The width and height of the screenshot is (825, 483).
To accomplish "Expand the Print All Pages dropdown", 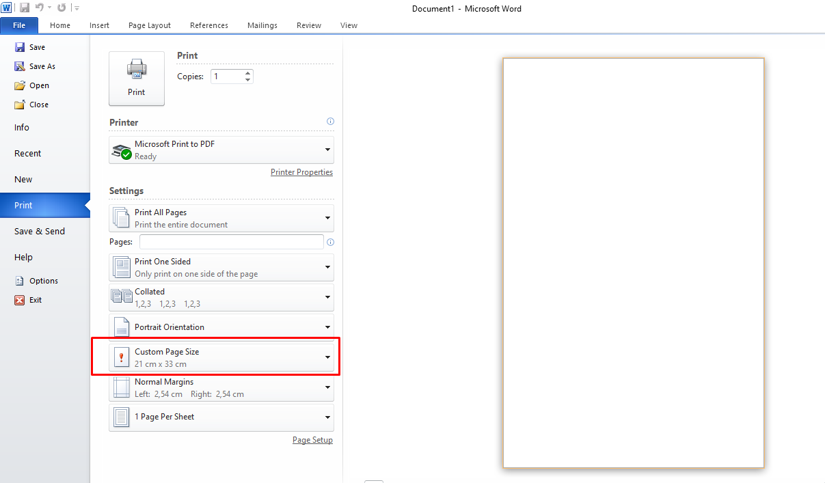I will click(221, 218).
